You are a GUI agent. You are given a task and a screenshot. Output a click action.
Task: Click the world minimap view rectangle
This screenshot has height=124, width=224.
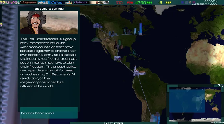(x=187, y=101)
